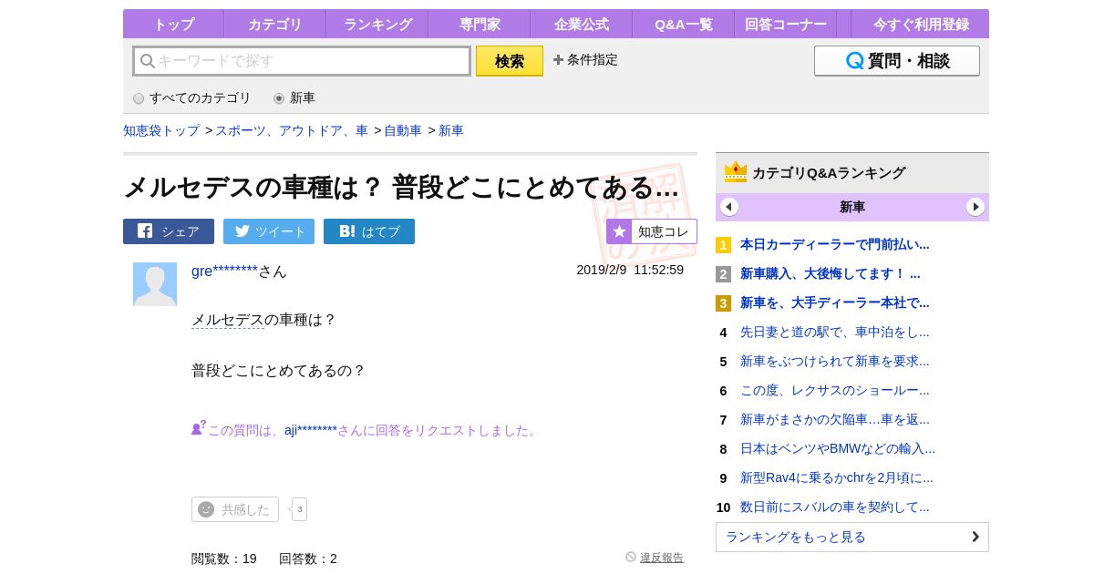Bookmark with はてブ button
The image size is (1094, 574).
(369, 231)
